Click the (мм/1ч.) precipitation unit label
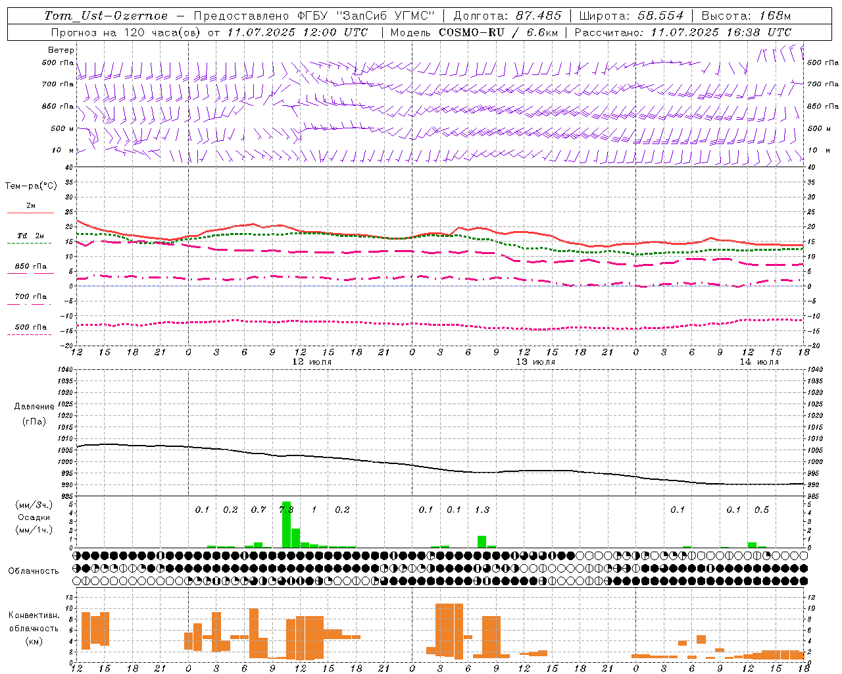This screenshot has width=842, height=674. pyautogui.click(x=34, y=530)
